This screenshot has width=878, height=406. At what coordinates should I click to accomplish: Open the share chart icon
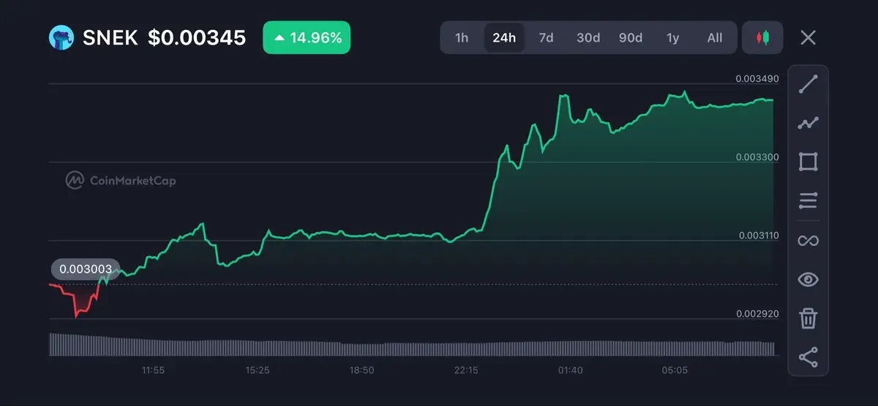coord(808,358)
